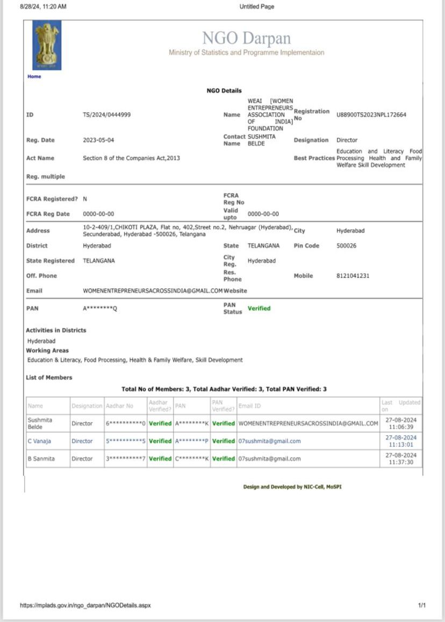Screen dimensions: 445x622
Task: Select the Reg. Date 2023-05-04
Action: (x=98, y=140)
